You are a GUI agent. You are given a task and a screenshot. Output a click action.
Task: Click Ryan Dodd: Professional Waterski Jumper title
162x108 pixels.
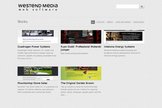coord(81,48)
